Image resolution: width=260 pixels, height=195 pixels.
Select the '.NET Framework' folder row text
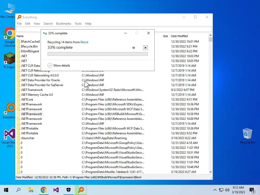32,90
